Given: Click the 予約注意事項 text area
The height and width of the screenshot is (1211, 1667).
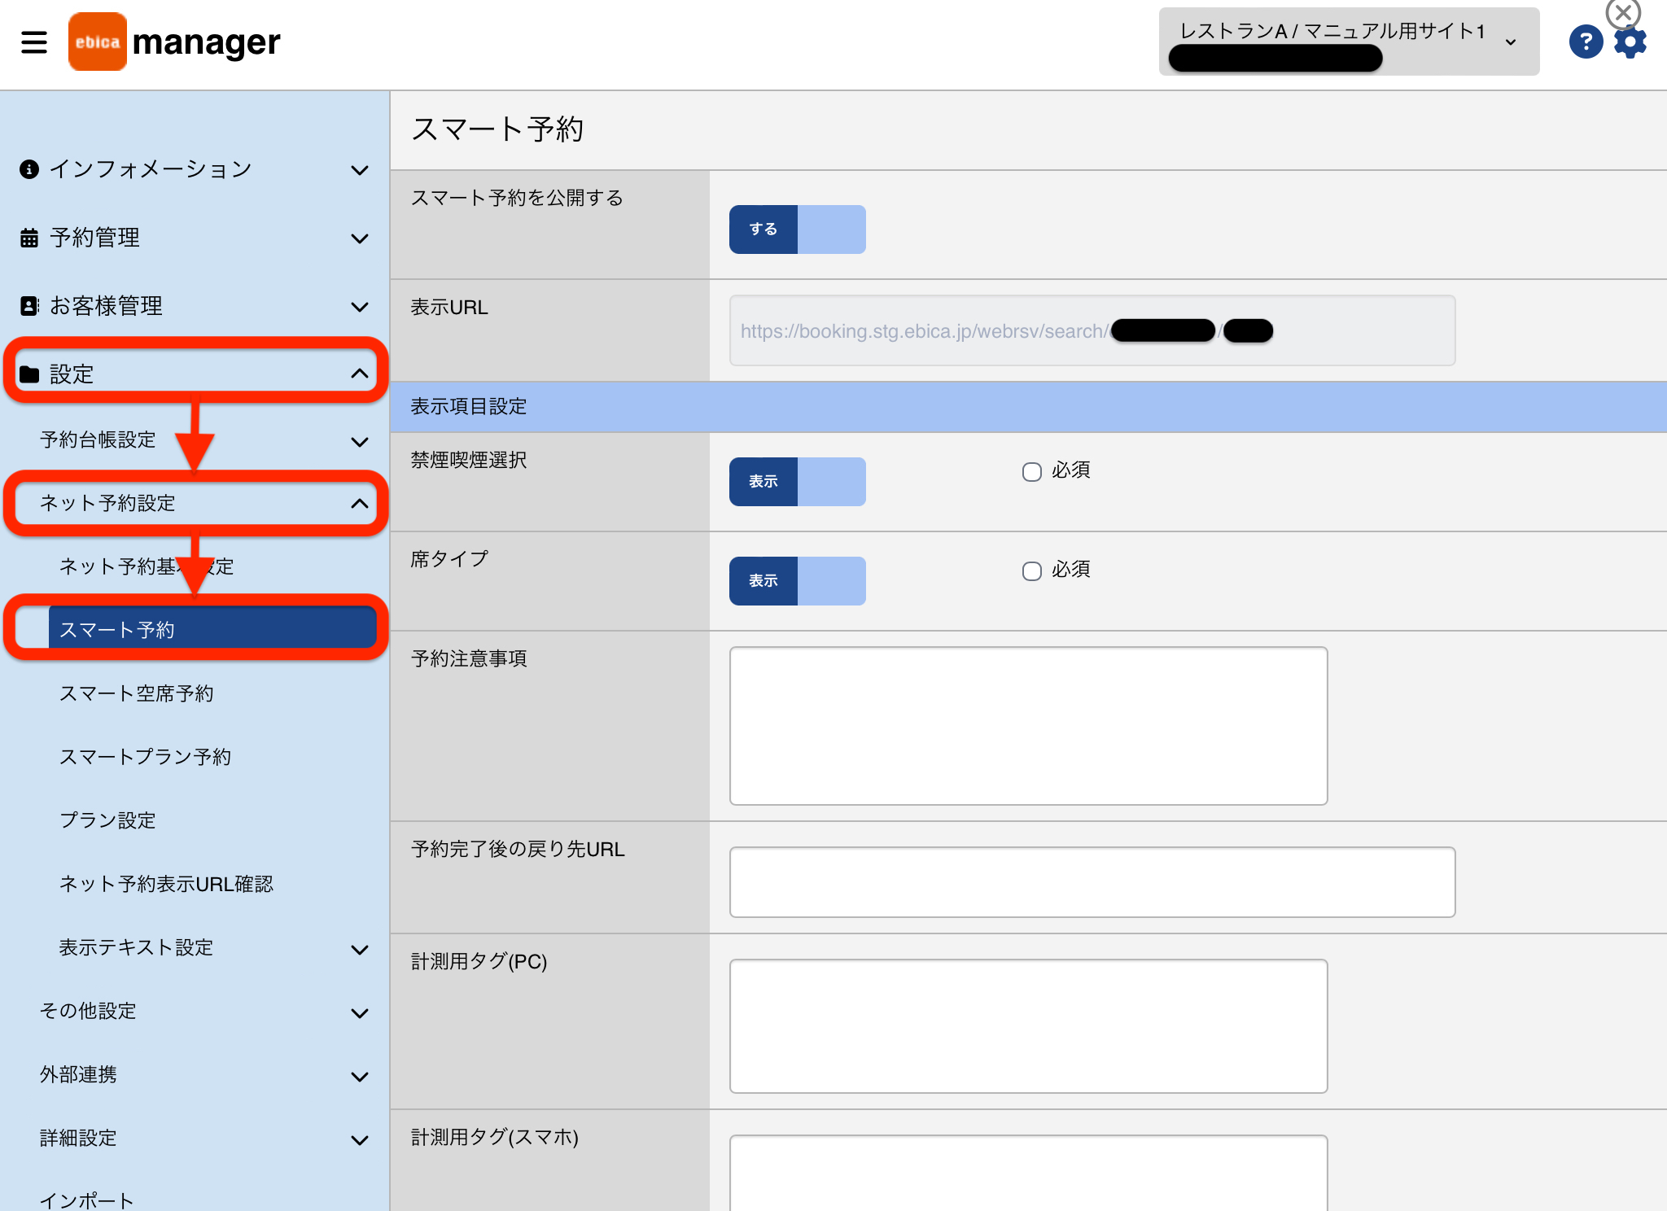Looking at the screenshot, I should [1028, 726].
